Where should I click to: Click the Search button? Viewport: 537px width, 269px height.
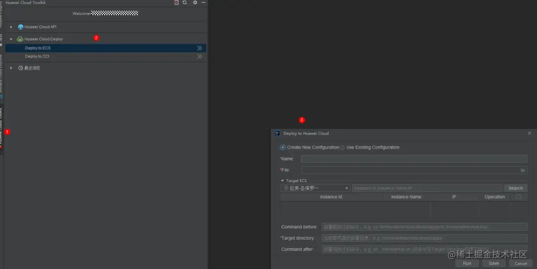pyautogui.click(x=515, y=188)
